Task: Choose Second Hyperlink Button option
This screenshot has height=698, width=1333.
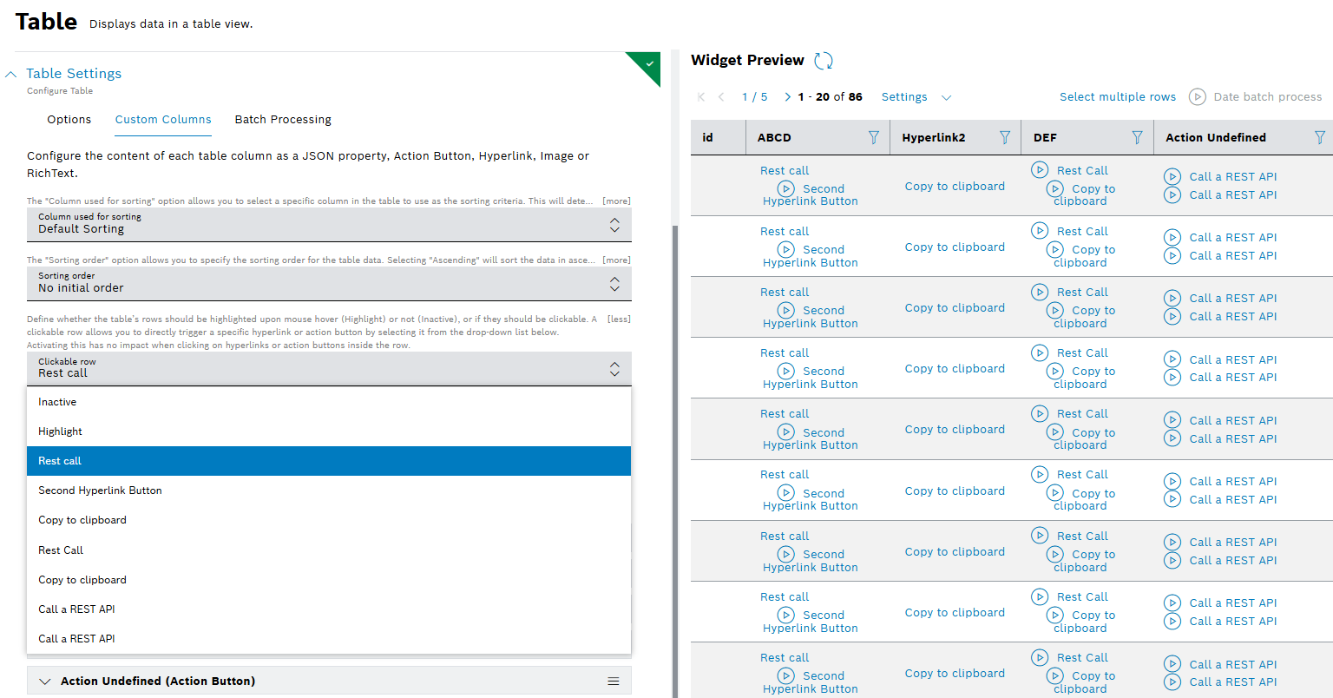Action: click(x=100, y=491)
